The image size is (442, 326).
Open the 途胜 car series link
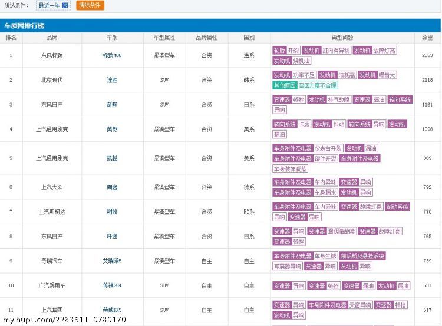point(112,80)
